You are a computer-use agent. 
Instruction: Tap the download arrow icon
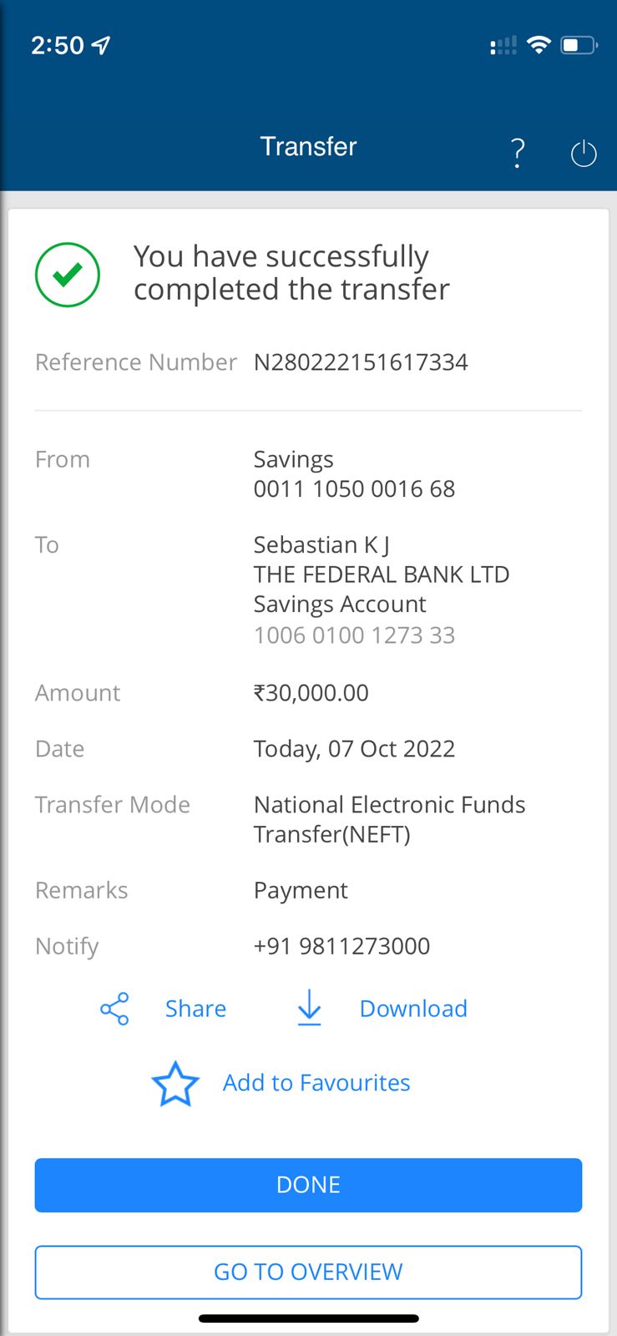tap(309, 1008)
